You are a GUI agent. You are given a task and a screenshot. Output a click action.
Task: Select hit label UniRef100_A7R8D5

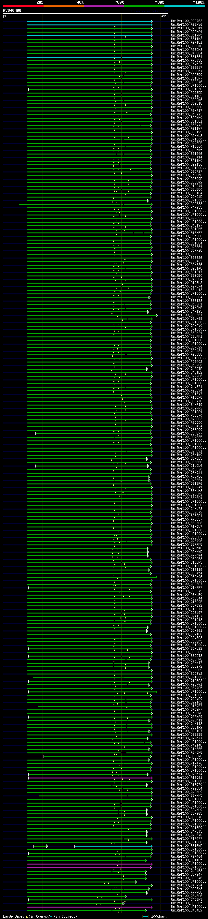tap(187, 143)
